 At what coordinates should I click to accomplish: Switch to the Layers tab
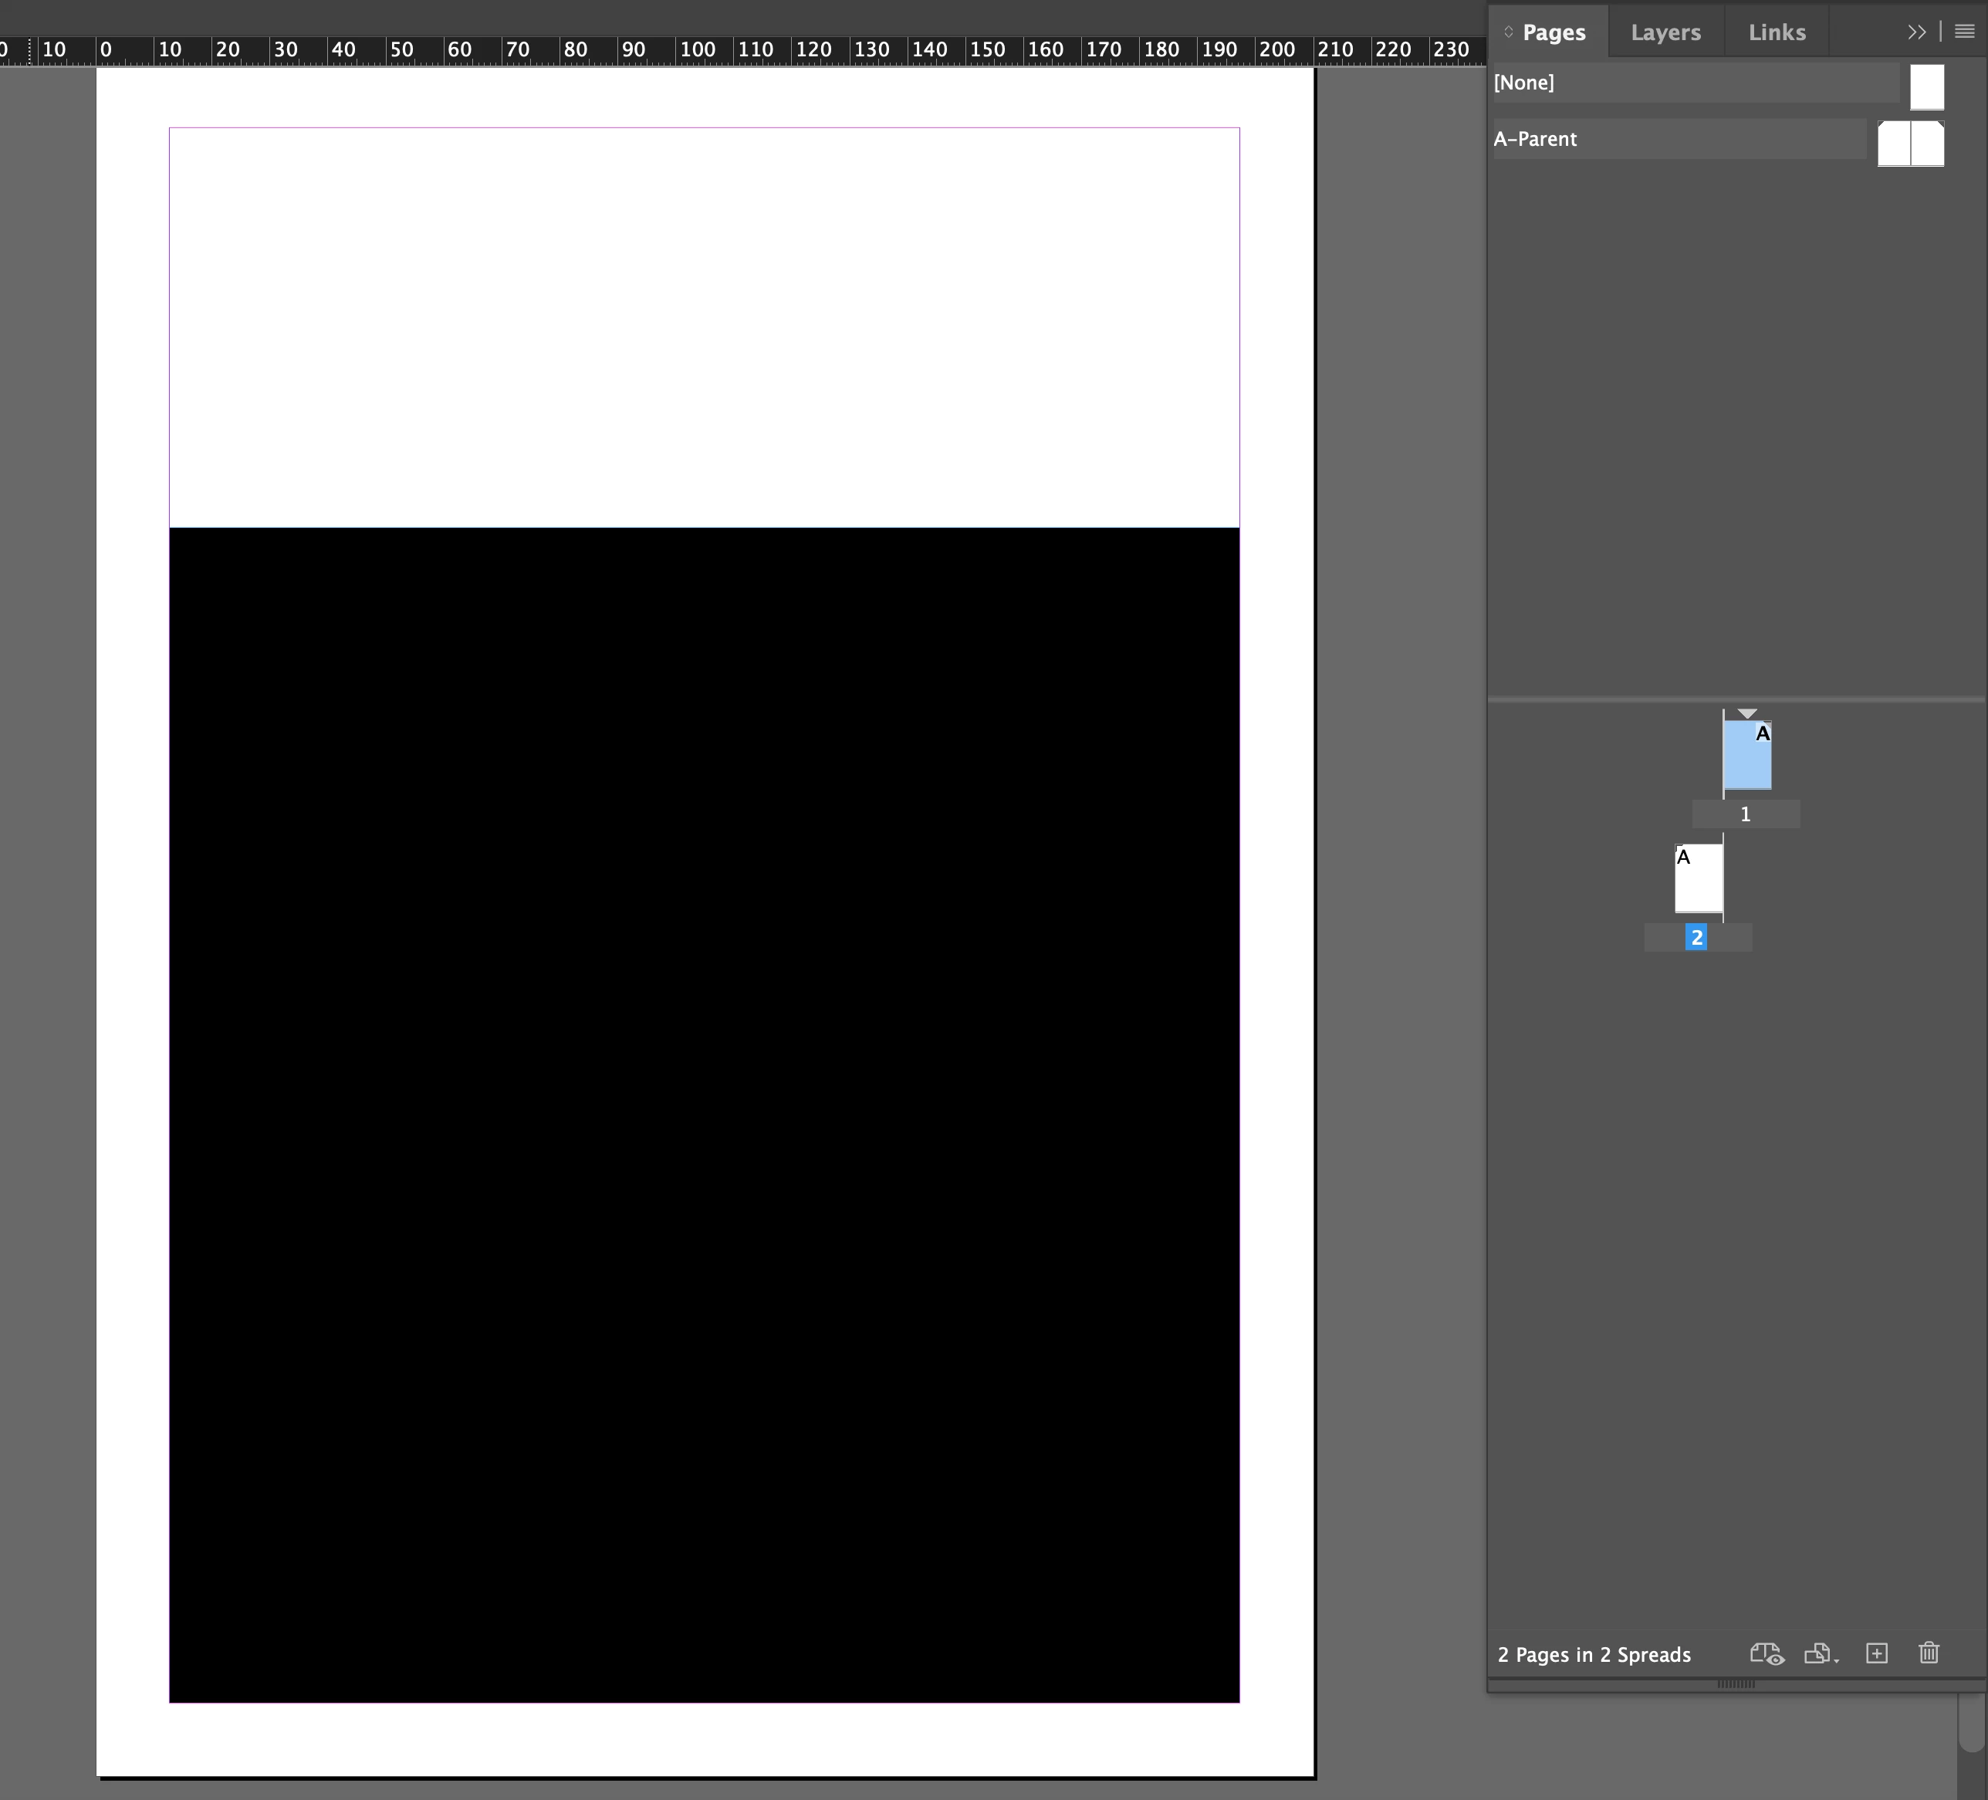pos(1665,32)
